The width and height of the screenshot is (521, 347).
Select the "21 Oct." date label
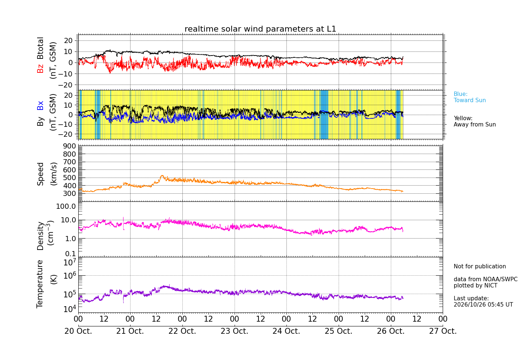pyautogui.click(x=130, y=331)
